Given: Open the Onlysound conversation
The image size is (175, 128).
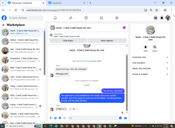Looking at the screenshot, I should click(22, 60).
